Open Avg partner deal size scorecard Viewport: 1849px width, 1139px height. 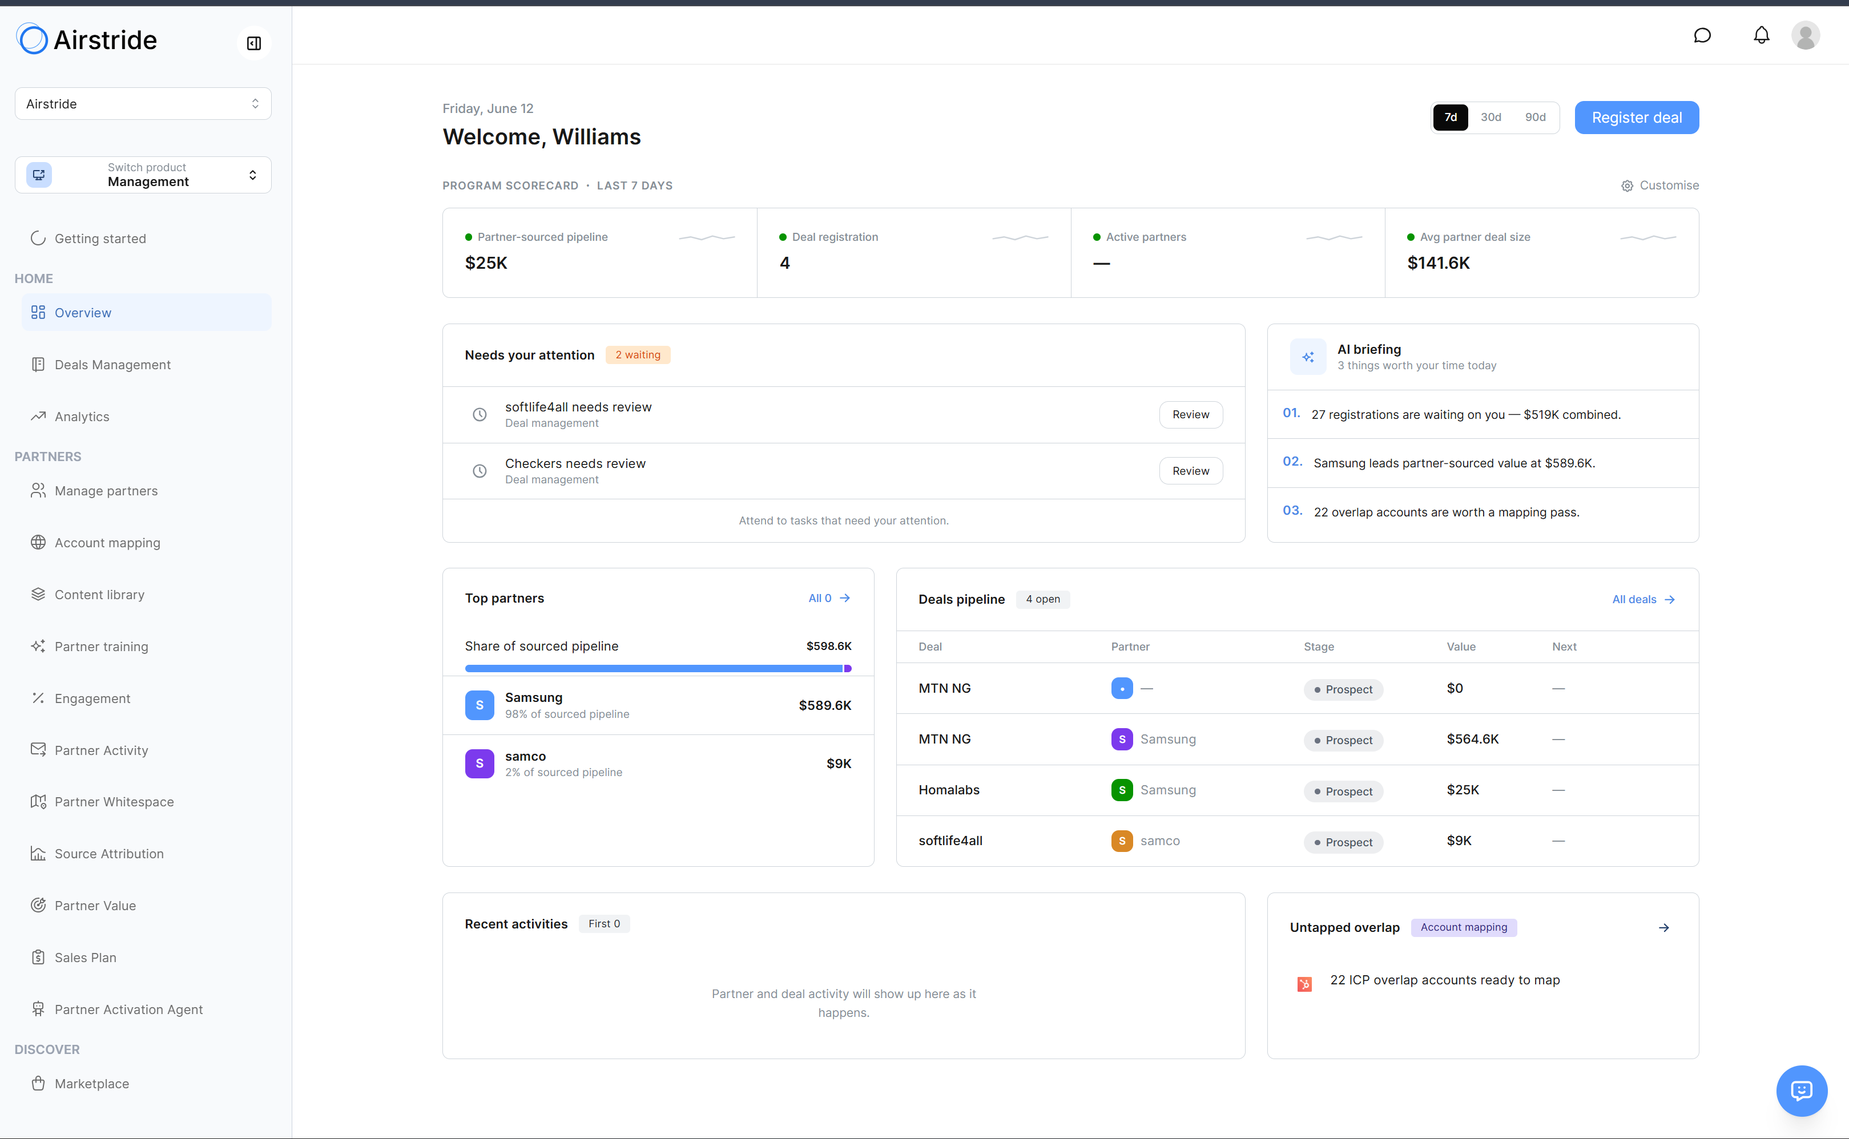tap(1541, 253)
